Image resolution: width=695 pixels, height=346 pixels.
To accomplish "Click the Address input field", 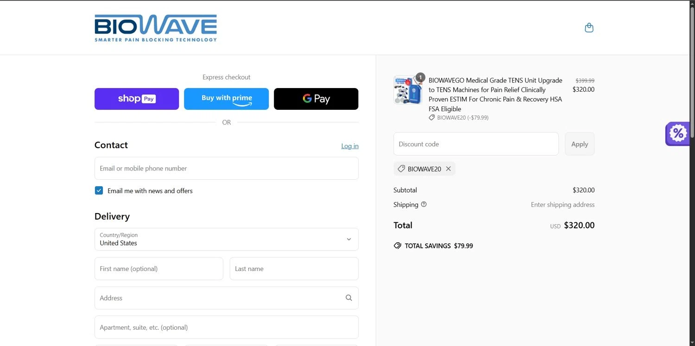I will [227, 298].
